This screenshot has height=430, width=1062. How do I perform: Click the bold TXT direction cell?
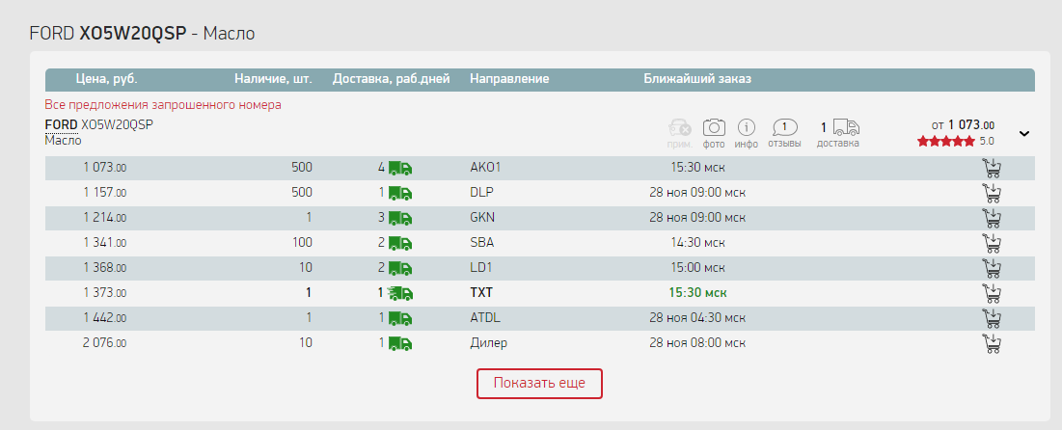click(481, 293)
